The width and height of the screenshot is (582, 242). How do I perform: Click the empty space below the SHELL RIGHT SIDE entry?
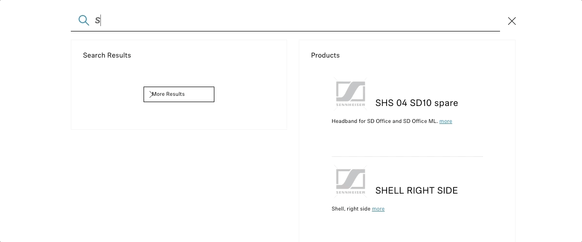click(407, 227)
